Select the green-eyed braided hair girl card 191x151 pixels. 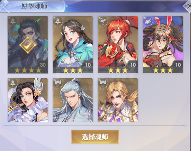click(x=73, y=45)
